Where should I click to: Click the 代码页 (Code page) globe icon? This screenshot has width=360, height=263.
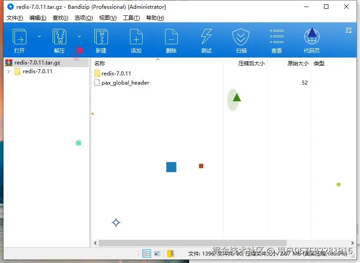312,36
